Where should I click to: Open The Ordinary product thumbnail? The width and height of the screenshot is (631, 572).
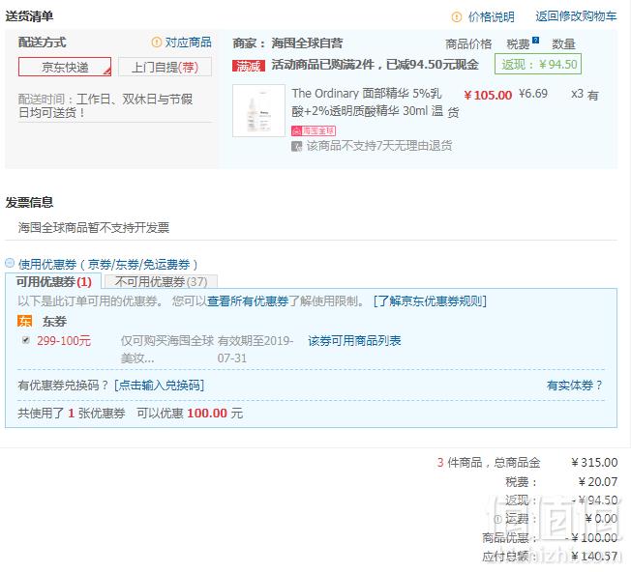point(258,110)
